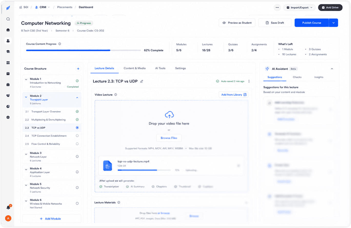Open the Checks tab in AI Assistant

297,77
